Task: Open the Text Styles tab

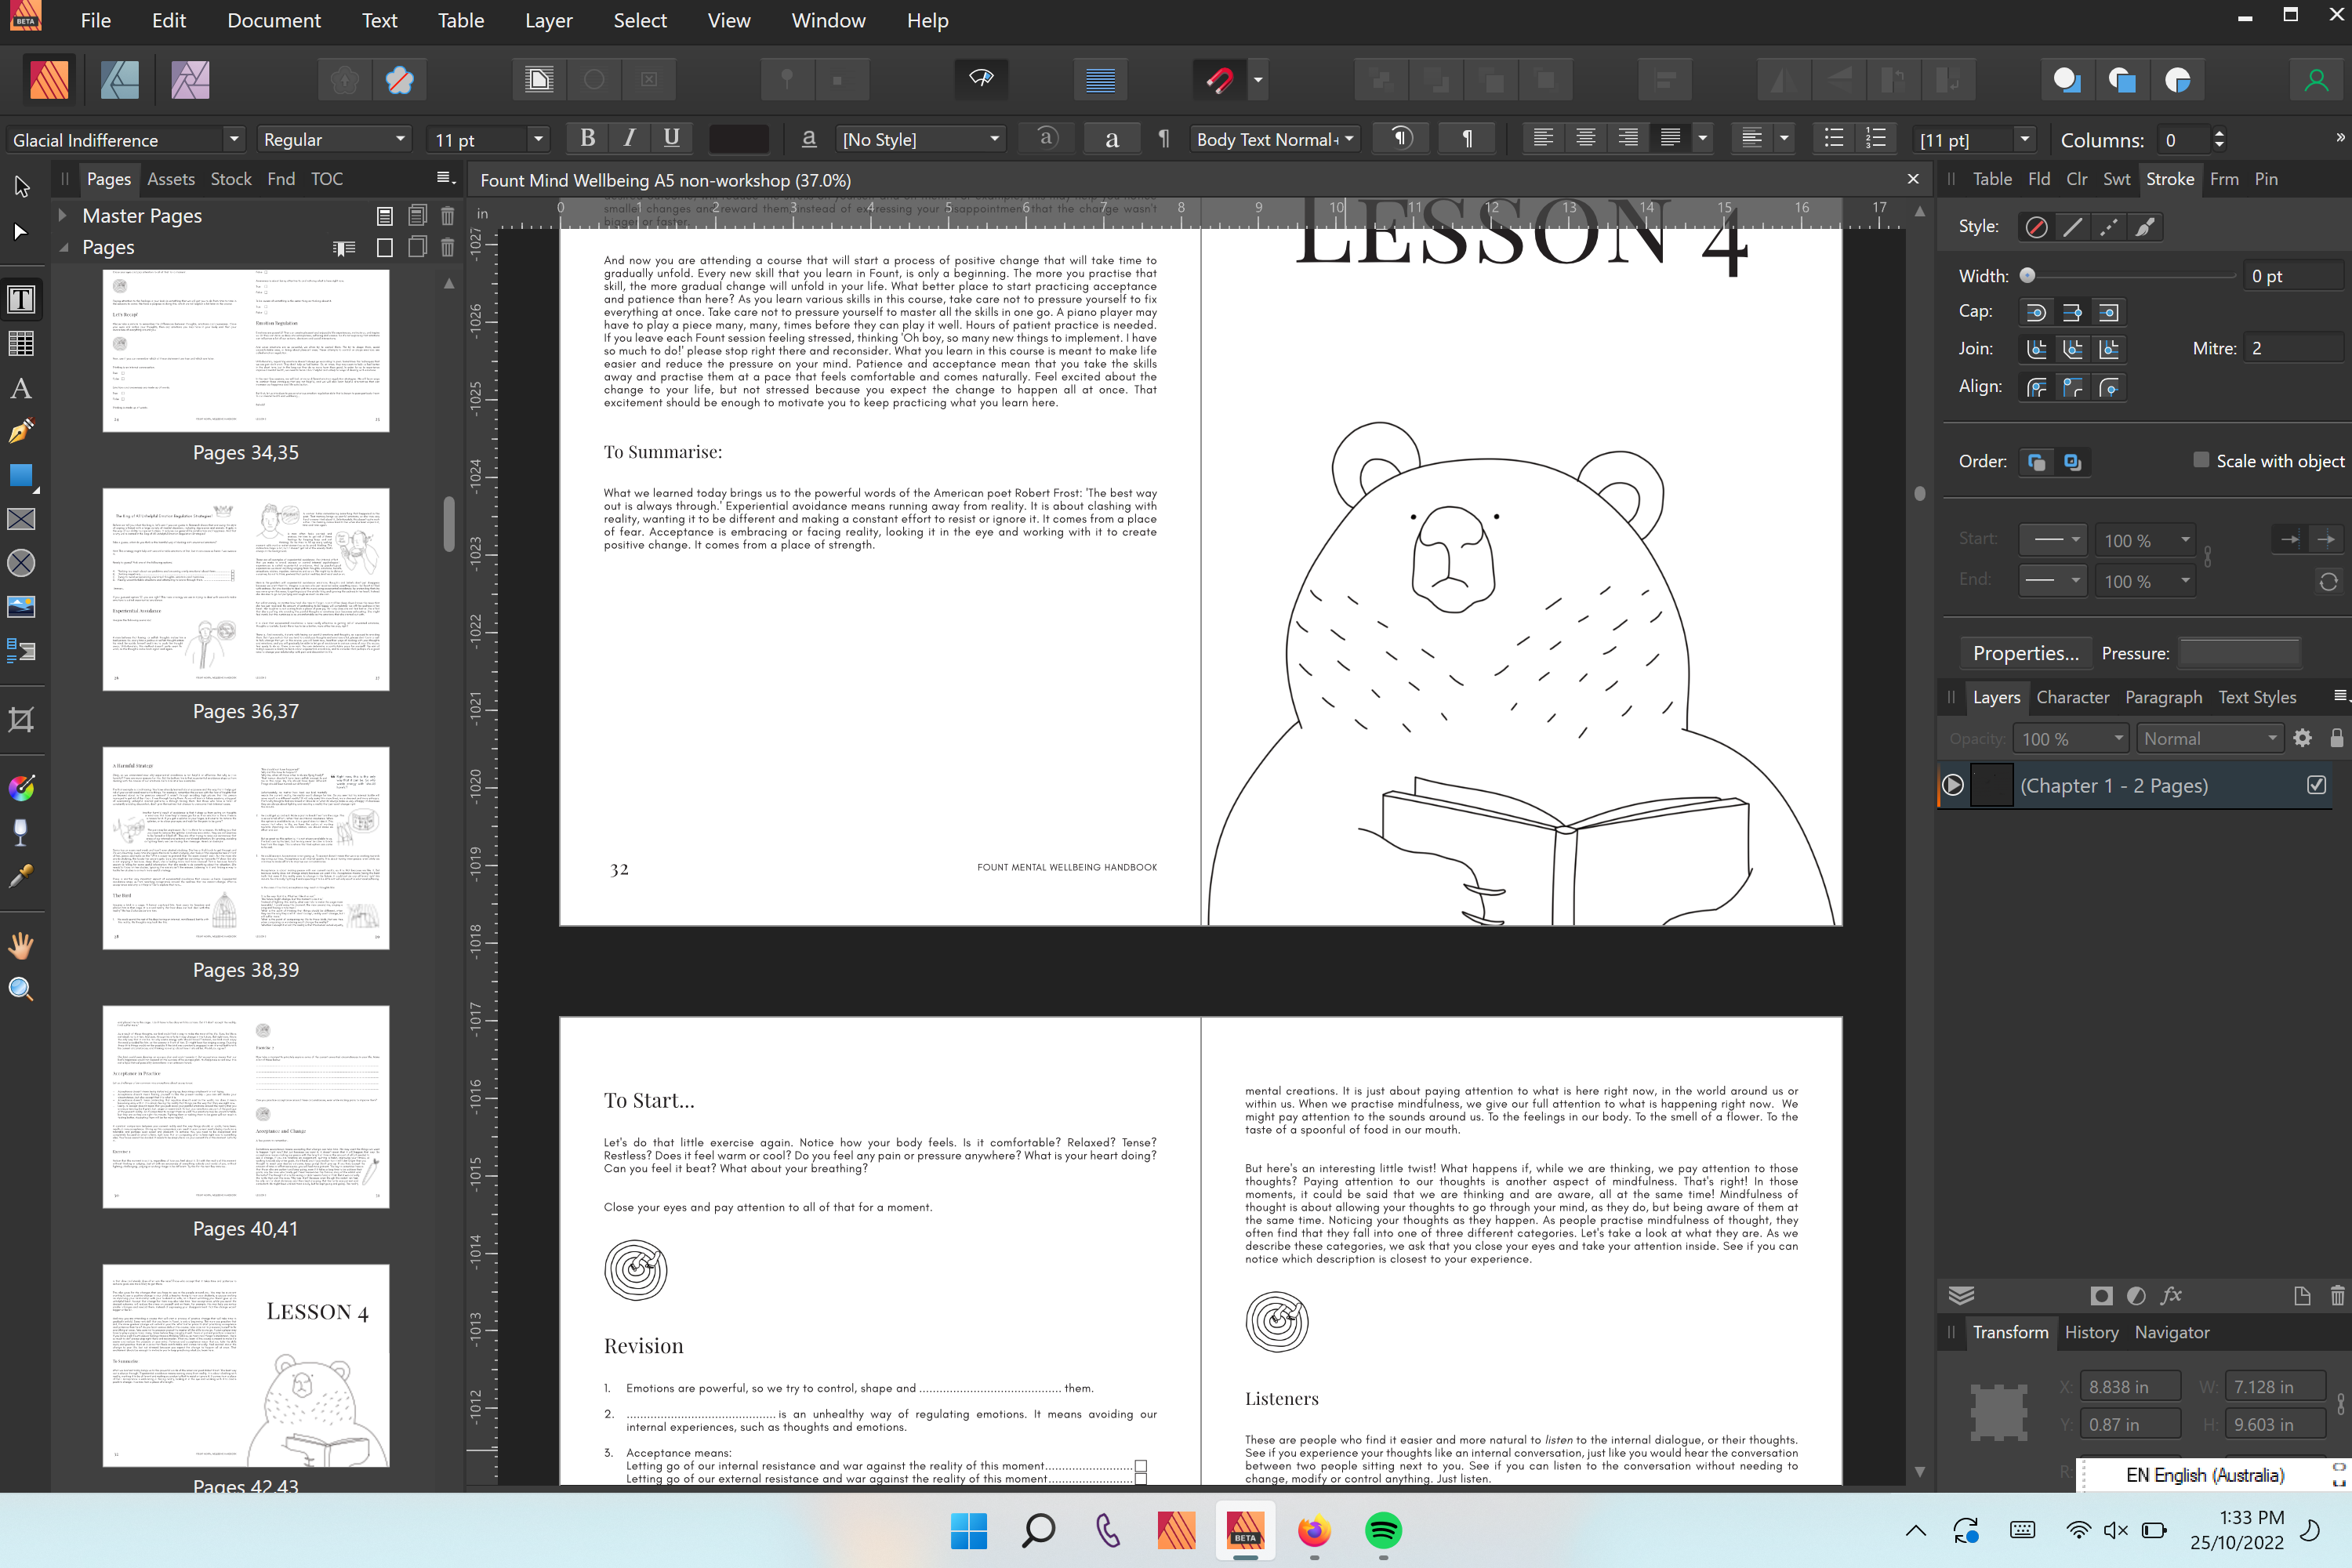Action: (x=2257, y=697)
